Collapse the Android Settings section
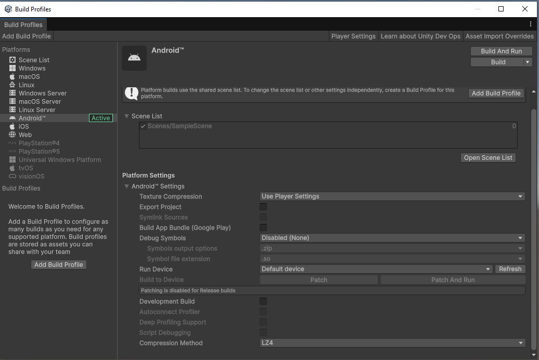Image resolution: width=539 pixels, height=360 pixels. coord(126,186)
